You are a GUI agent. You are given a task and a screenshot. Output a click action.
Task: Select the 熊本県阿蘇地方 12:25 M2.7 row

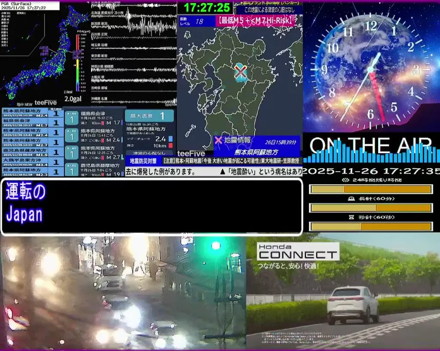32,142
